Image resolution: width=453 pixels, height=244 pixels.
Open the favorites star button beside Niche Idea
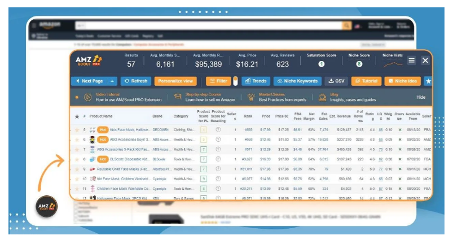tap(428, 81)
